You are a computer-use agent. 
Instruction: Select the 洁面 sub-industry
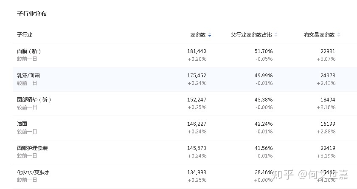tap(22, 124)
